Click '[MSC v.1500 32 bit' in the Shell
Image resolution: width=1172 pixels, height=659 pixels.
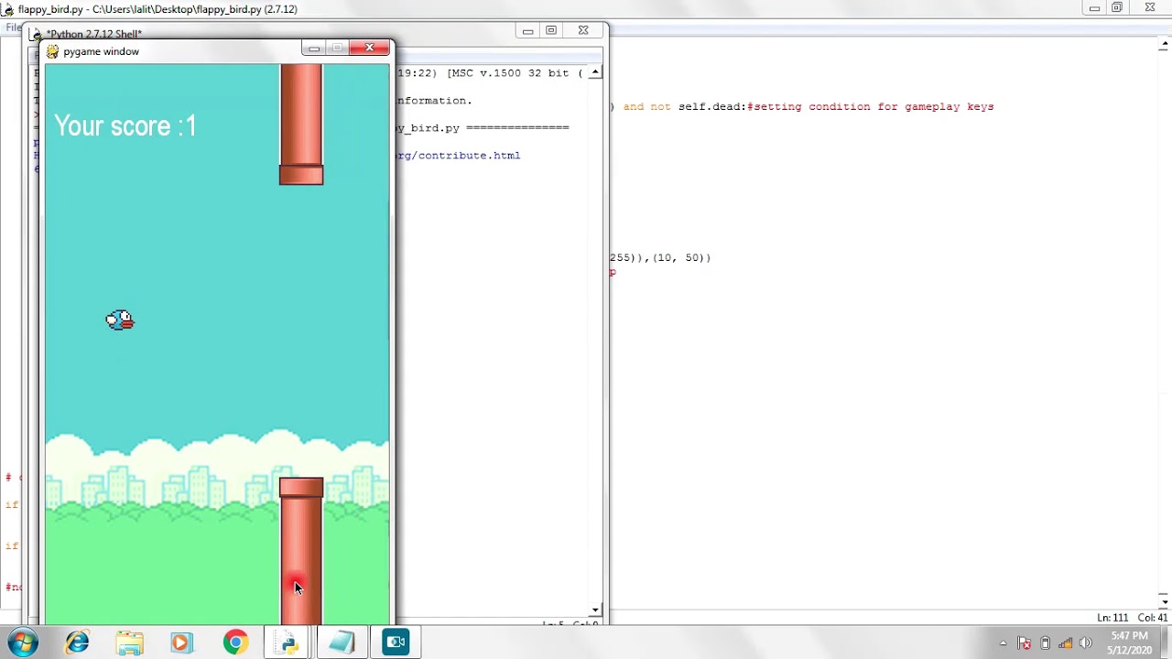(x=508, y=73)
